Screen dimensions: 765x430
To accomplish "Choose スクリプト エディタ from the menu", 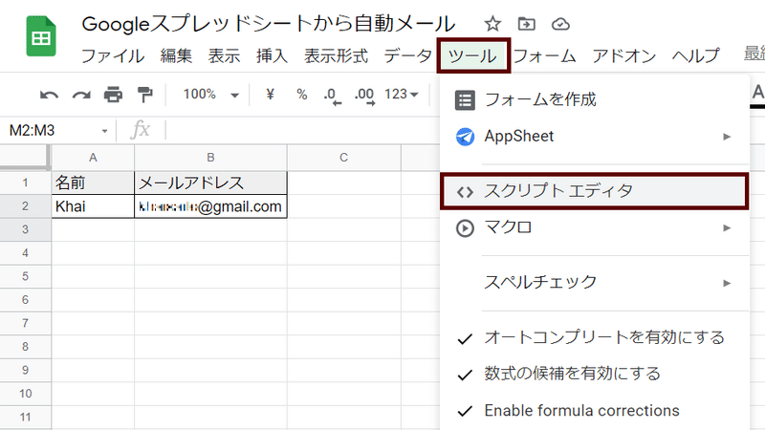I will 594,191.
